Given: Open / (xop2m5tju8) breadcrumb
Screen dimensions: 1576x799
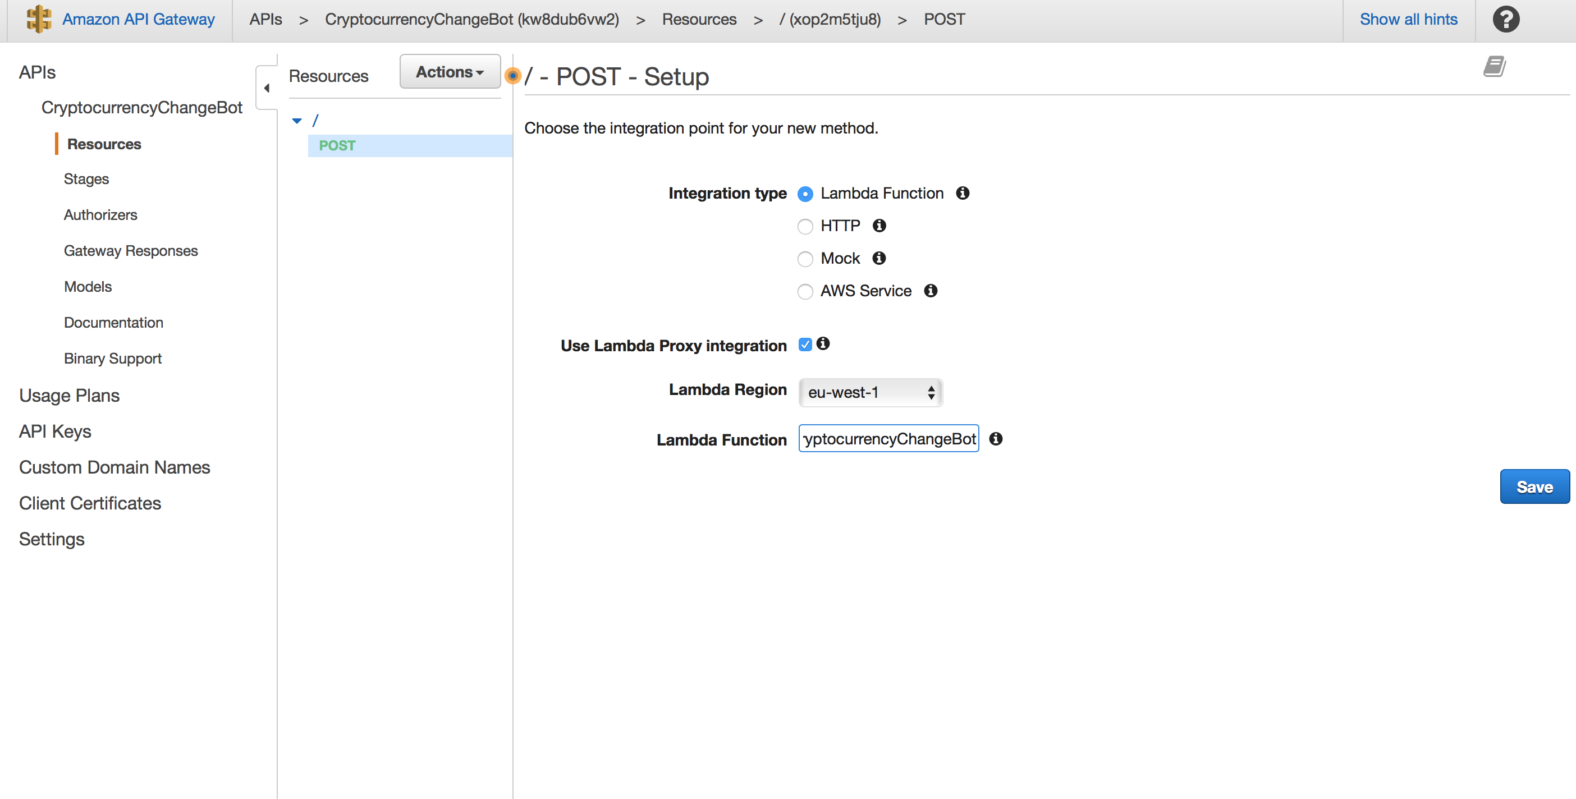Looking at the screenshot, I should click(830, 19).
